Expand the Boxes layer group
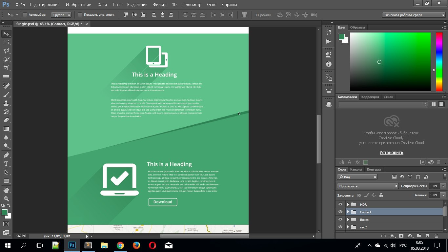448x252 pixels. point(348,220)
